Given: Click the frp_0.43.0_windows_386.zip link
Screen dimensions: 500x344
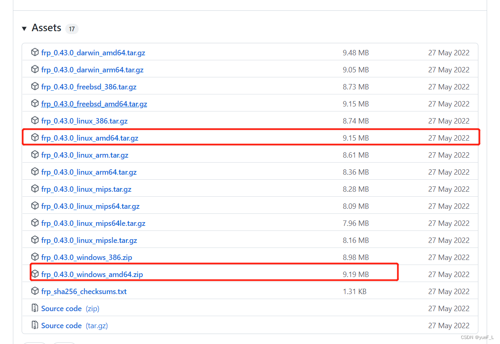Looking at the screenshot, I should pyautogui.click(x=87, y=257).
